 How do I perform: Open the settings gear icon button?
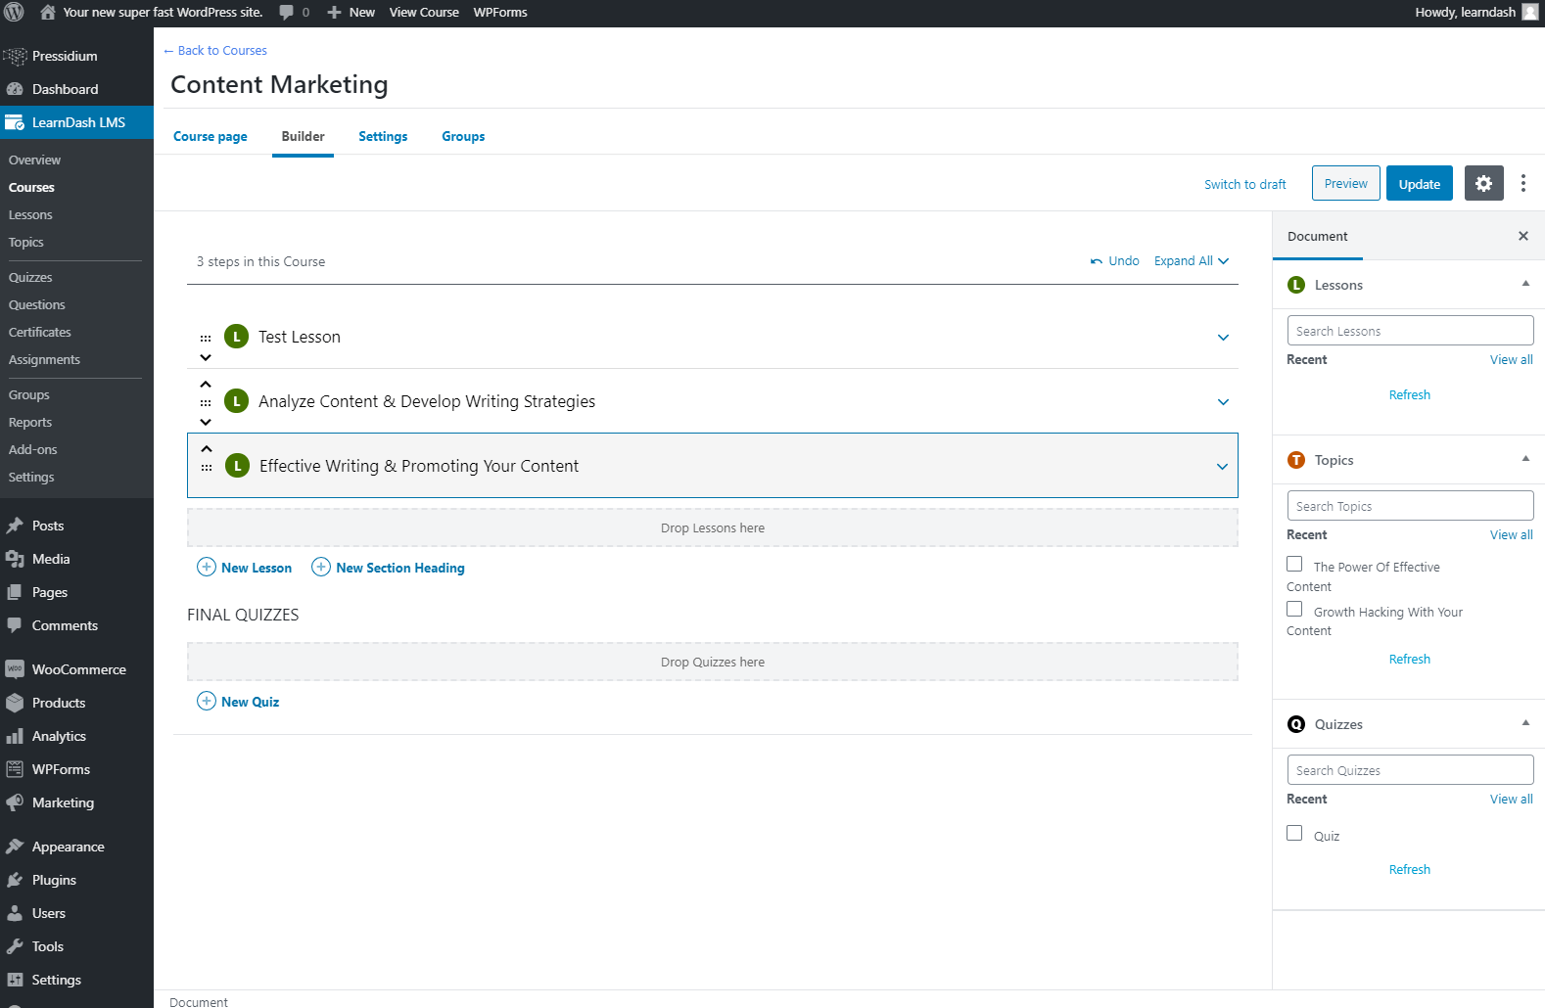1484,183
